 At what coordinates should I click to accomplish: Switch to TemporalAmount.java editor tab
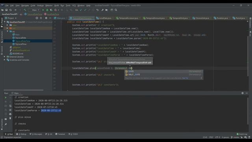(155, 18)
